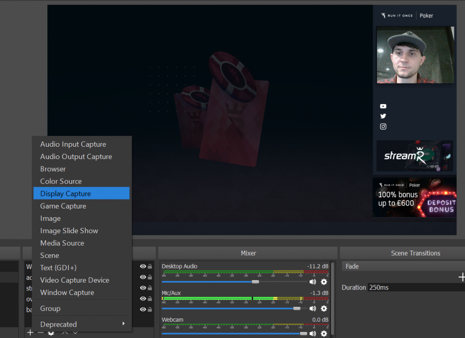Toggle the lock on row starting 'st'

[150, 288]
